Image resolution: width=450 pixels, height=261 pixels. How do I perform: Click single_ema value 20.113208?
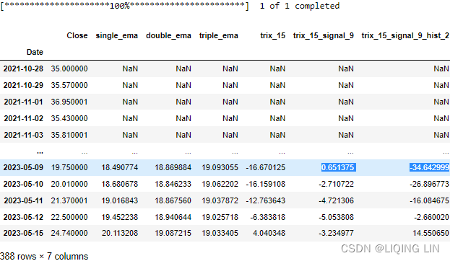(120, 233)
